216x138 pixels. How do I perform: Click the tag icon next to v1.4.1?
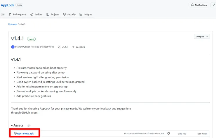(x=59, y=47)
